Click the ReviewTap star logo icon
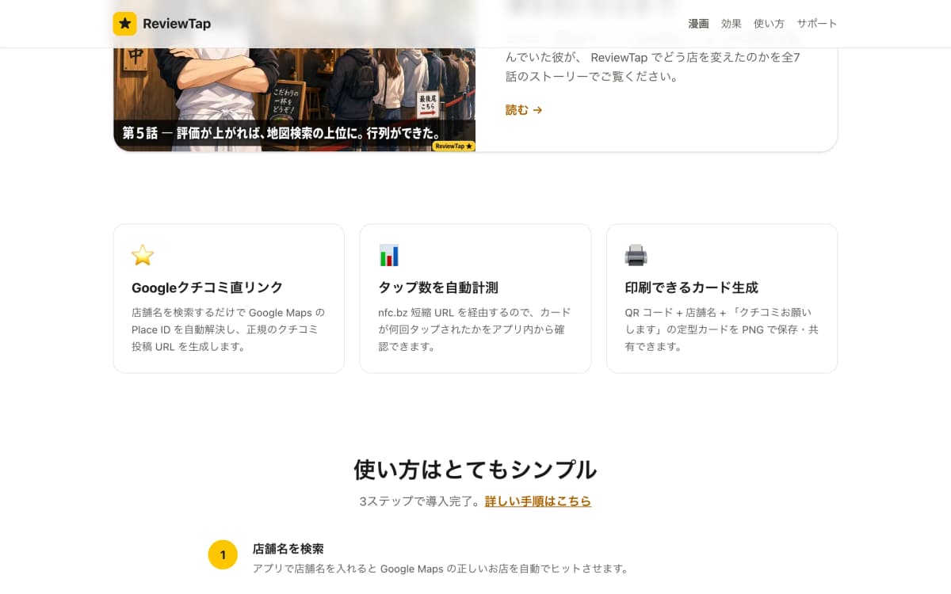This screenshot has width=951, height=594. coord(124,24)
